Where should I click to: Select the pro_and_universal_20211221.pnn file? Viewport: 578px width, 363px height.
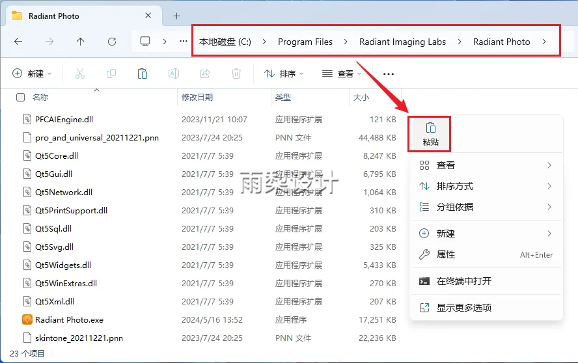96,138
